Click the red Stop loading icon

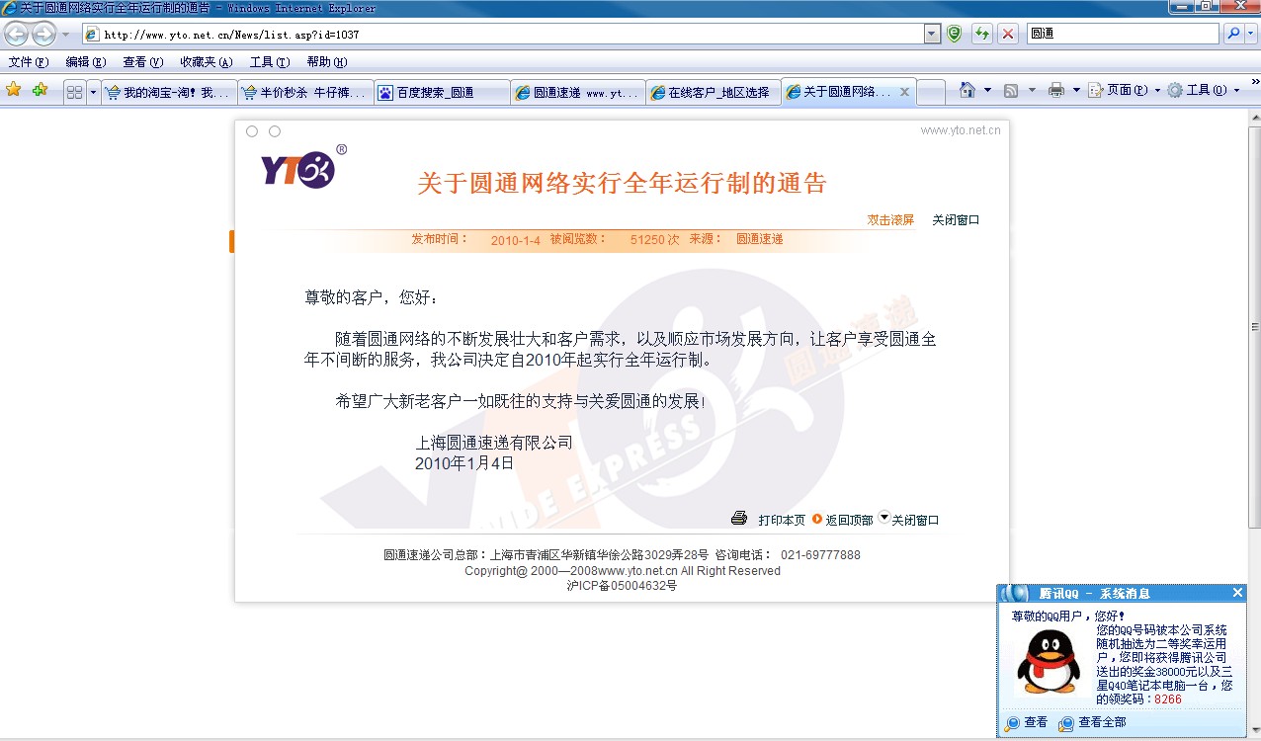tap(1008, 34)
